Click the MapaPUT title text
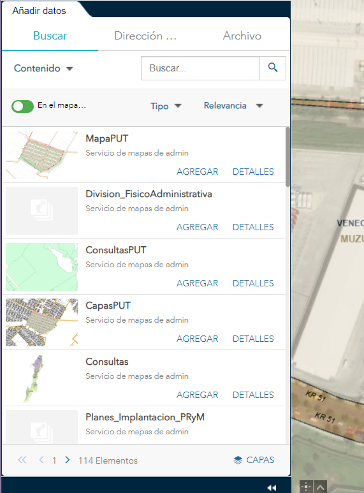 (107, 138)
